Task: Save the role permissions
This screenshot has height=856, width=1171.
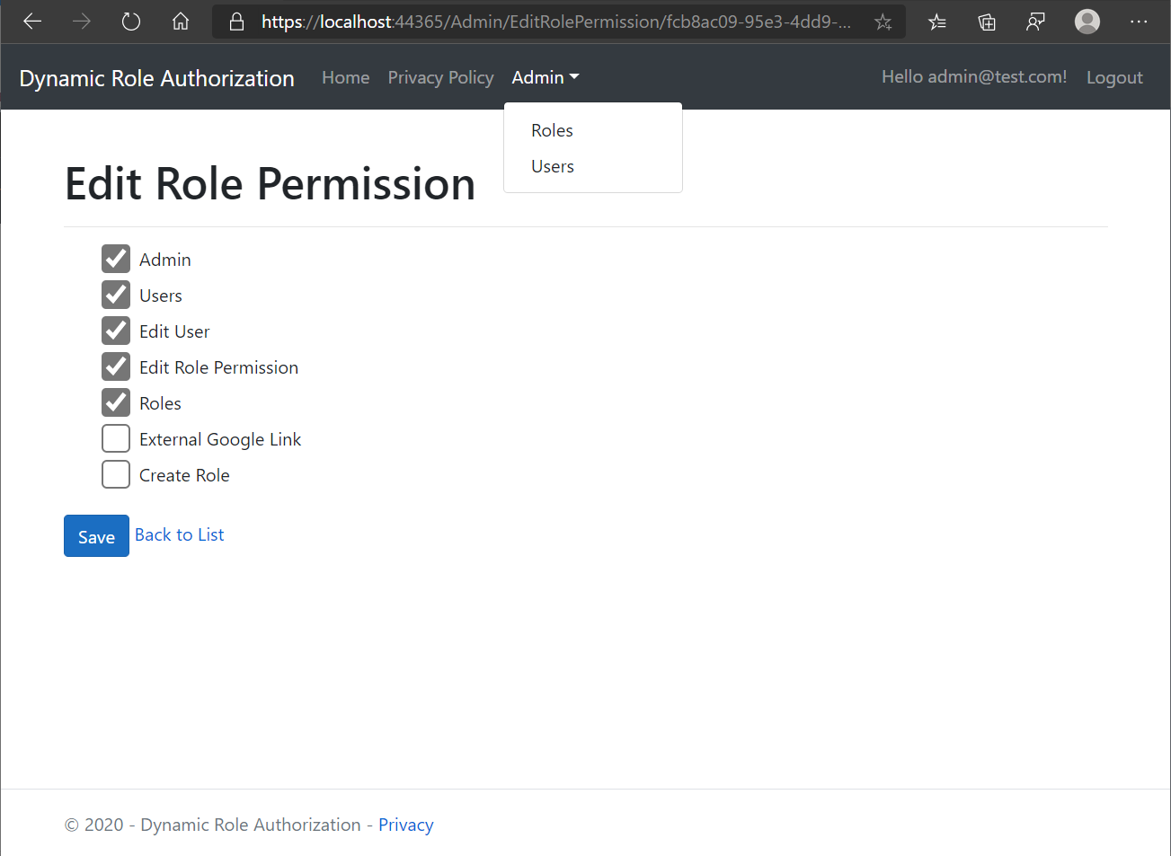Action: tap(96, 536)
